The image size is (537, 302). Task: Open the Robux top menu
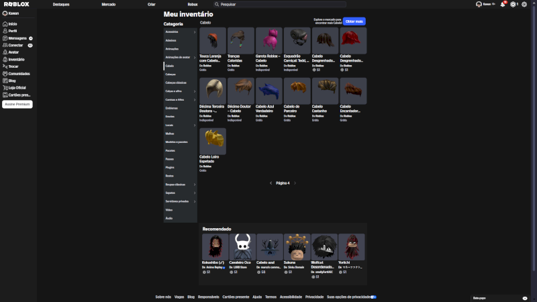tap(193, 5)
